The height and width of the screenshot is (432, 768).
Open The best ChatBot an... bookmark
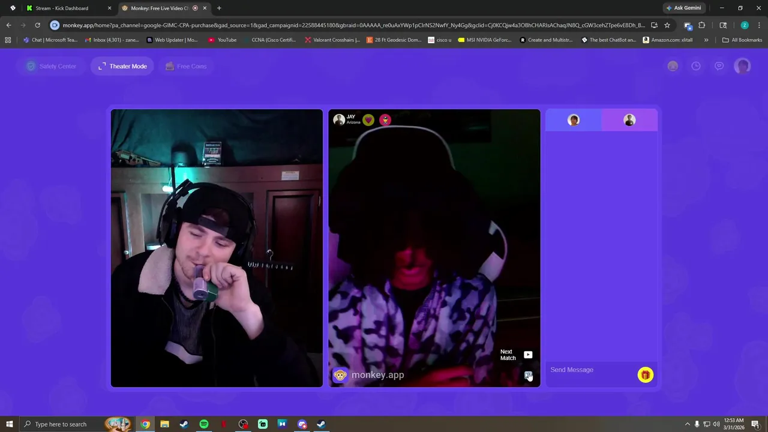608,40
